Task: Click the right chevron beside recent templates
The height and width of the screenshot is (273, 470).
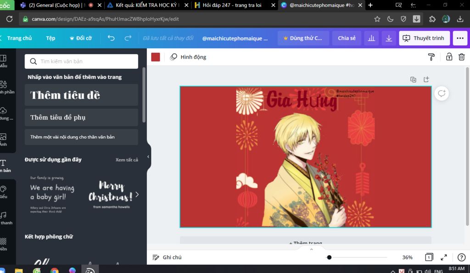Action: pos(137,195)
